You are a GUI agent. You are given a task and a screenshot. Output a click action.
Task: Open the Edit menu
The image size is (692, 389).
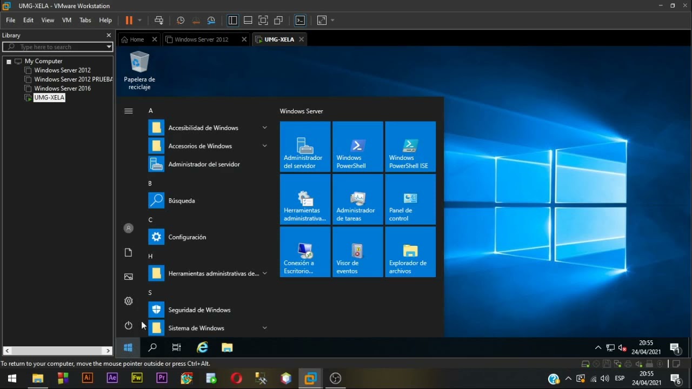[28, 20]
